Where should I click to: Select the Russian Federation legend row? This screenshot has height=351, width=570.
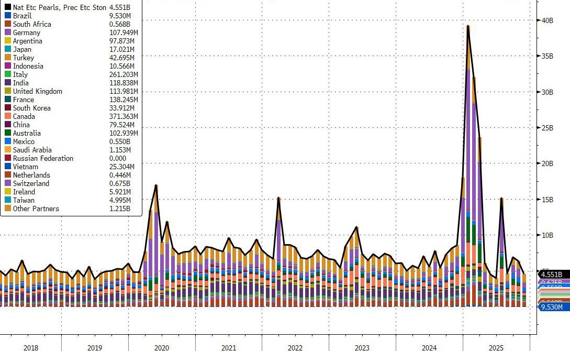click(43, 159)
